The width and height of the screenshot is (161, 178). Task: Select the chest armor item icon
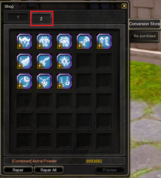(x=44, y=41)
